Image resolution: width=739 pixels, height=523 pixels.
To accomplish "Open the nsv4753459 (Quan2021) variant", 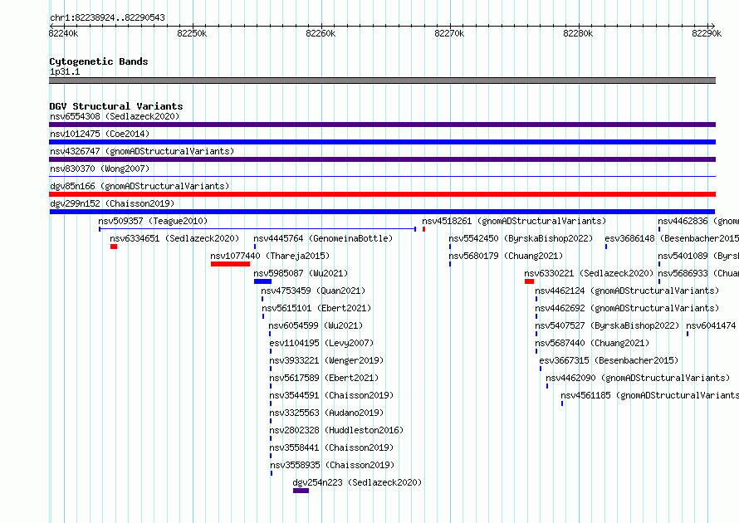I will click(x=313, y=291).
